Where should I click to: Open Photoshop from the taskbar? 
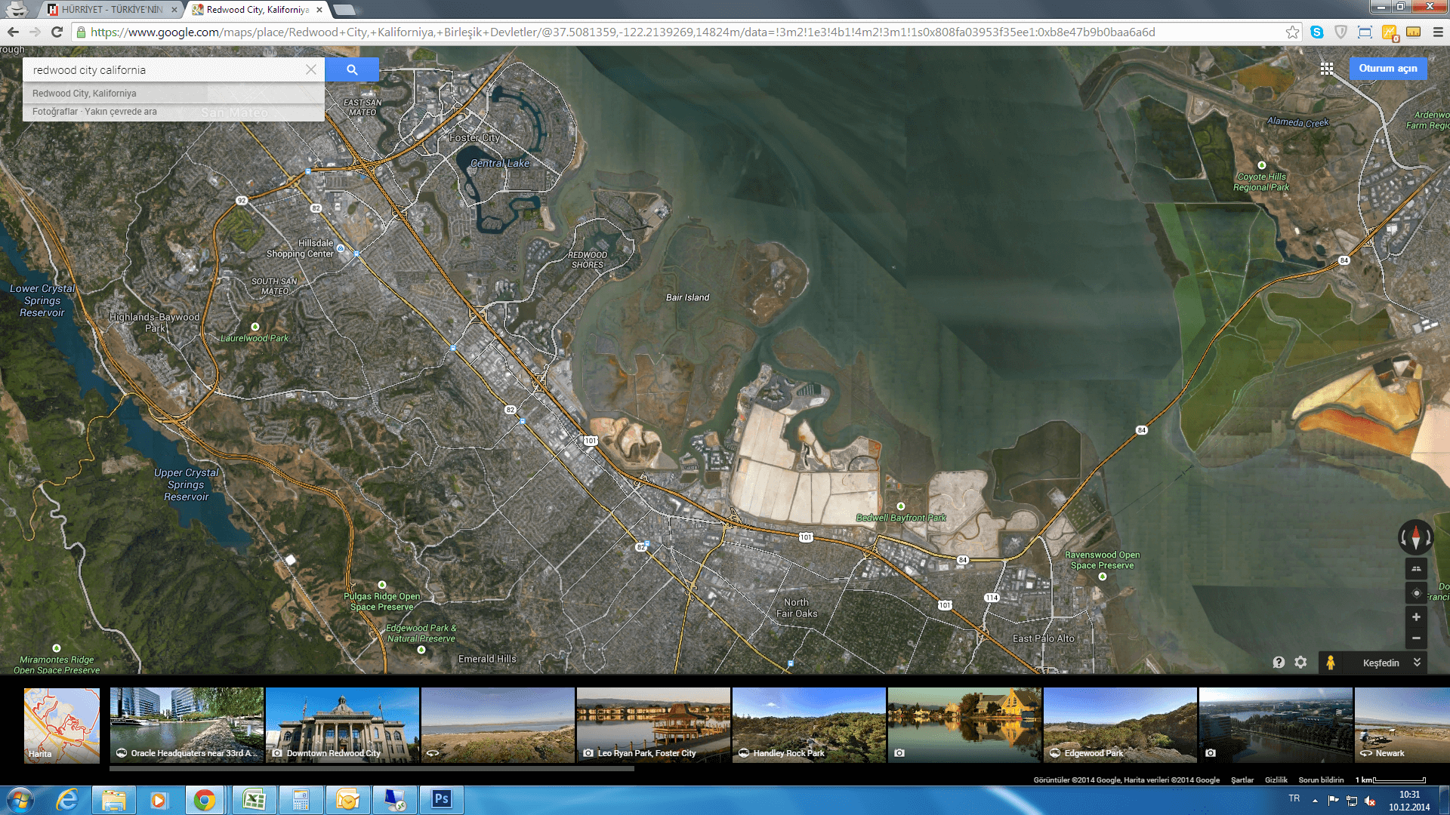click(442, 800)
